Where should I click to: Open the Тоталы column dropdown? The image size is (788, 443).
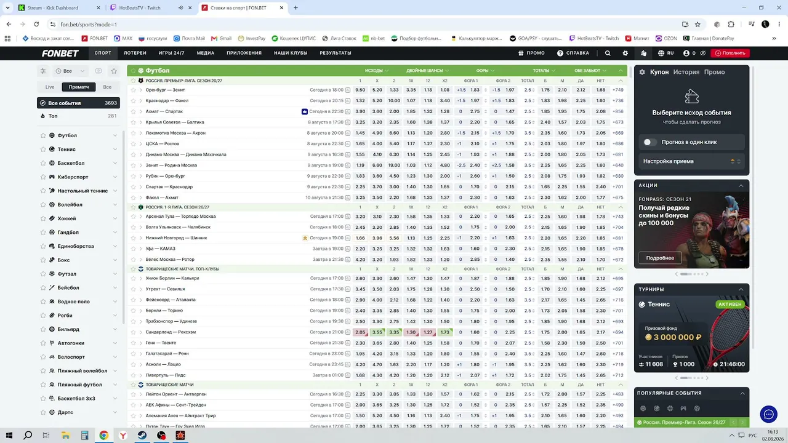point(544,71)
